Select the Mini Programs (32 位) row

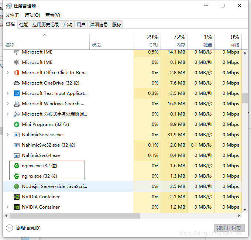point(123,124)
